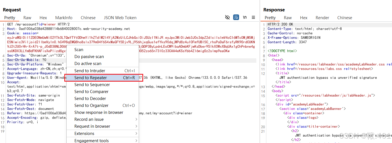Viewport: 392px width, 143px height.
Task: Switch to the Request Raw tab
Action: 27,17
